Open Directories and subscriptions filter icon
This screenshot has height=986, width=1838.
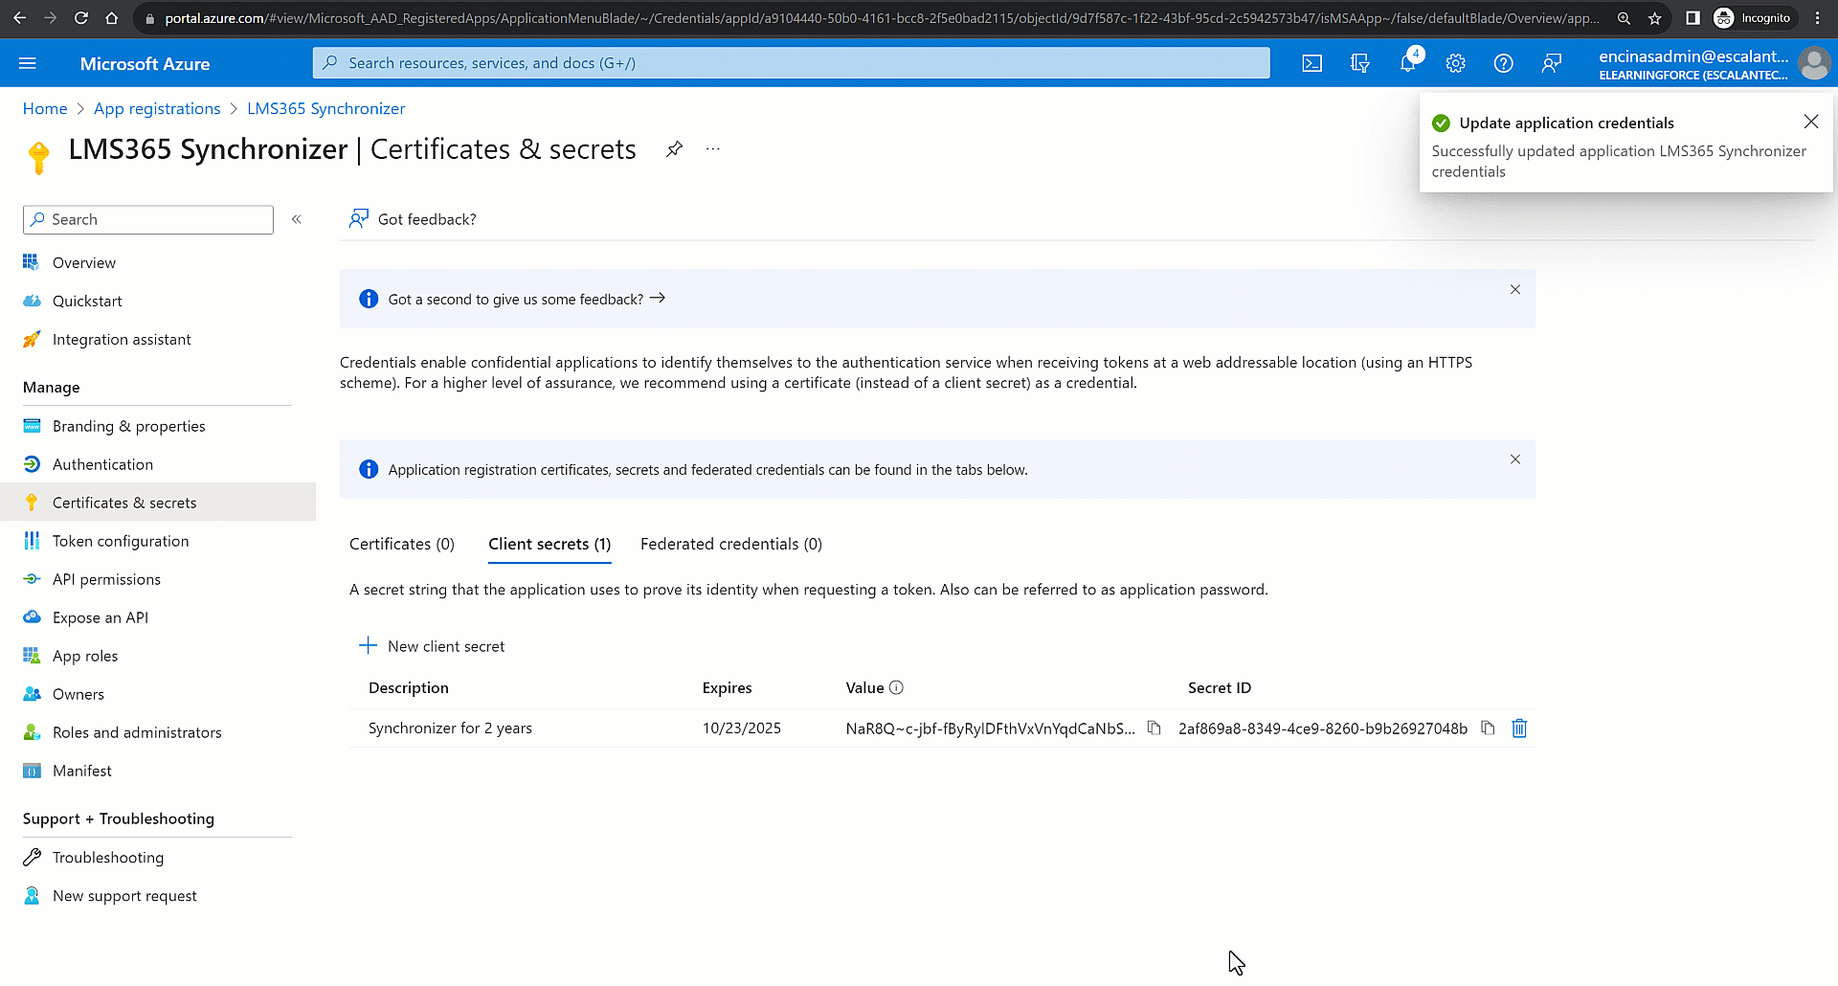1359,63
